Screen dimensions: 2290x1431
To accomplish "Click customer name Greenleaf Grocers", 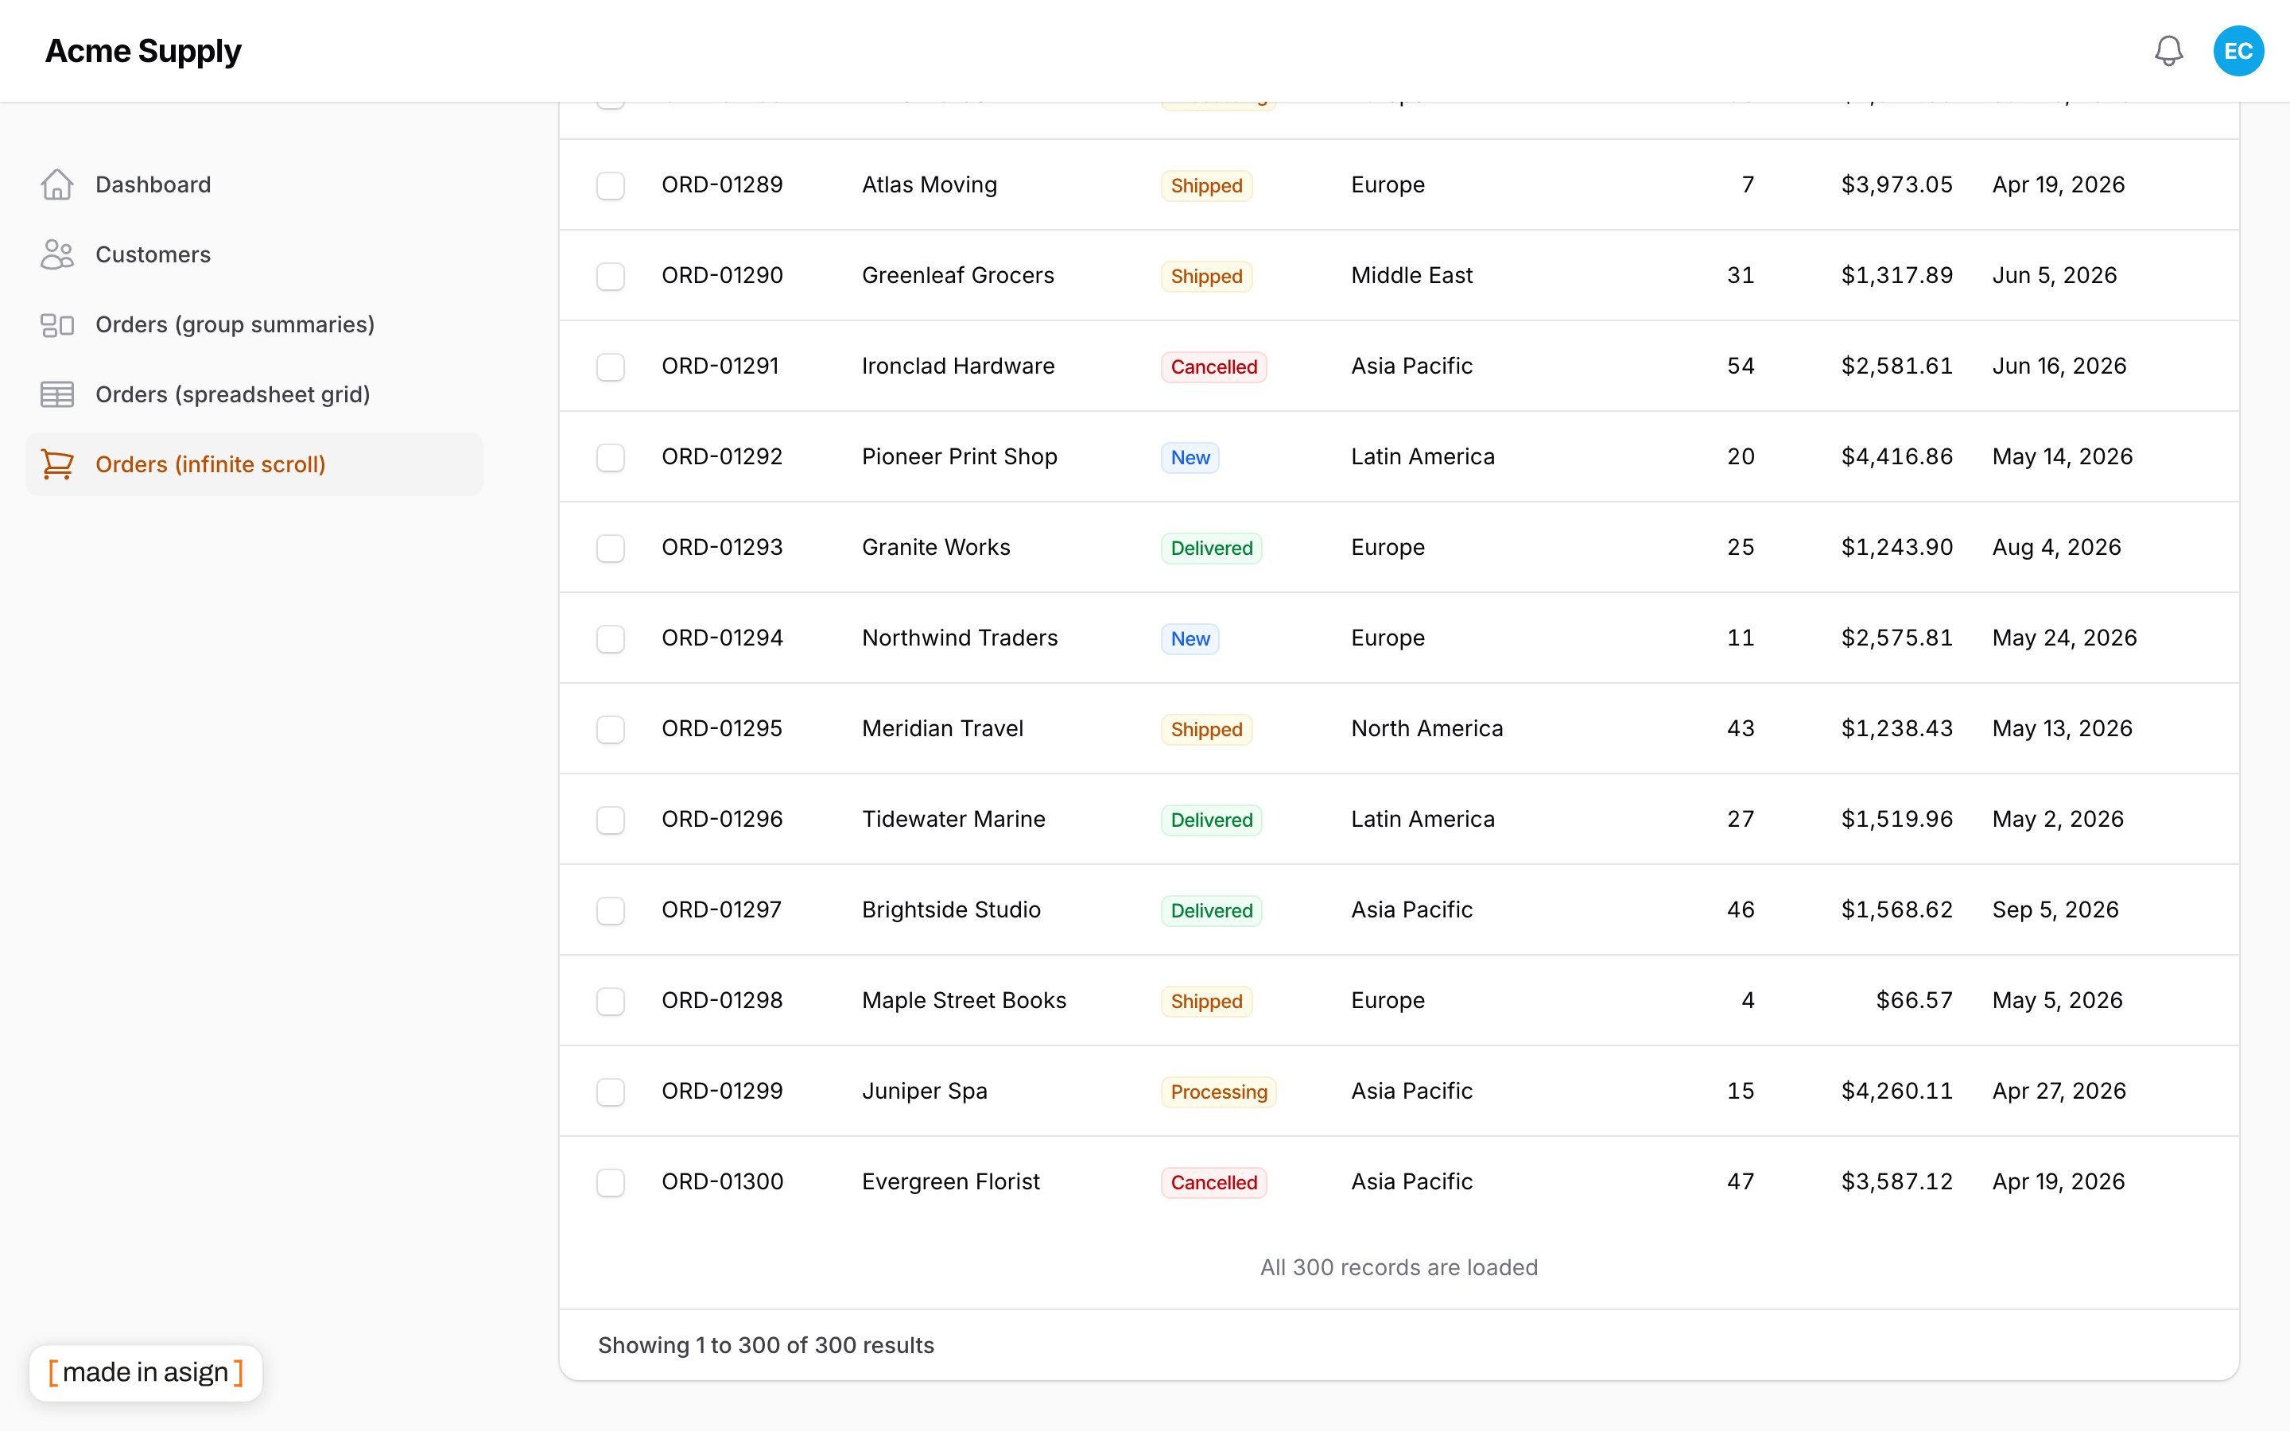I will point(957,275).
